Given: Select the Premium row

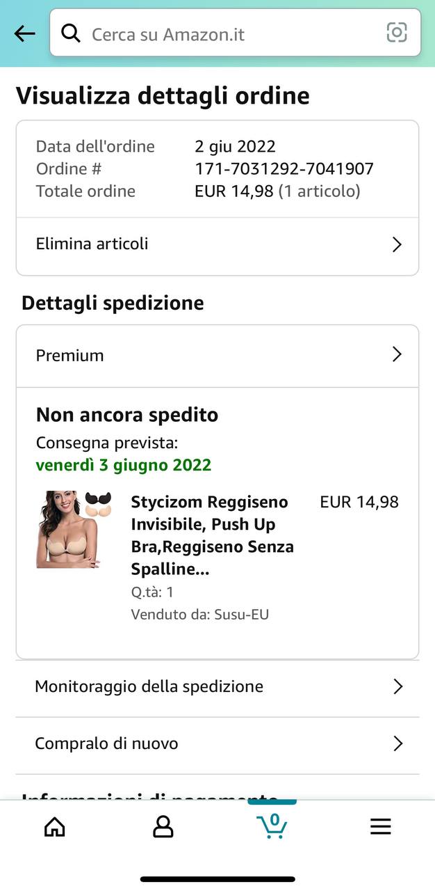Looking at the screenshot, I should pyautogui.click(x=217, y=356).
